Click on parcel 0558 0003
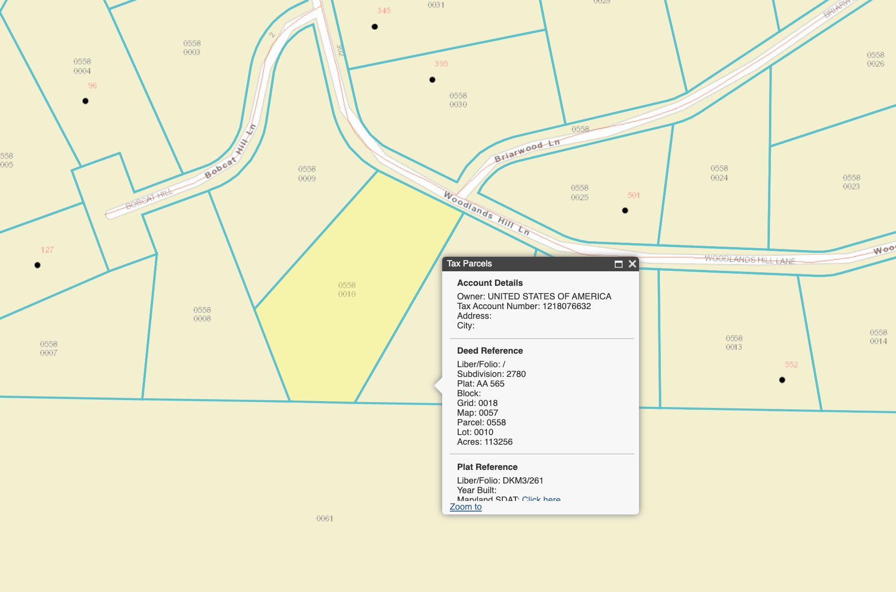 pos(192,47)
